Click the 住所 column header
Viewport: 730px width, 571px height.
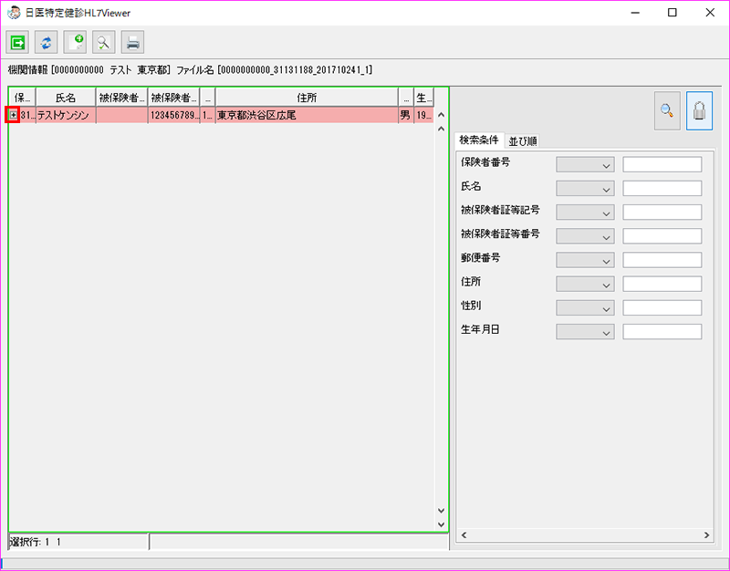[307, 98]
